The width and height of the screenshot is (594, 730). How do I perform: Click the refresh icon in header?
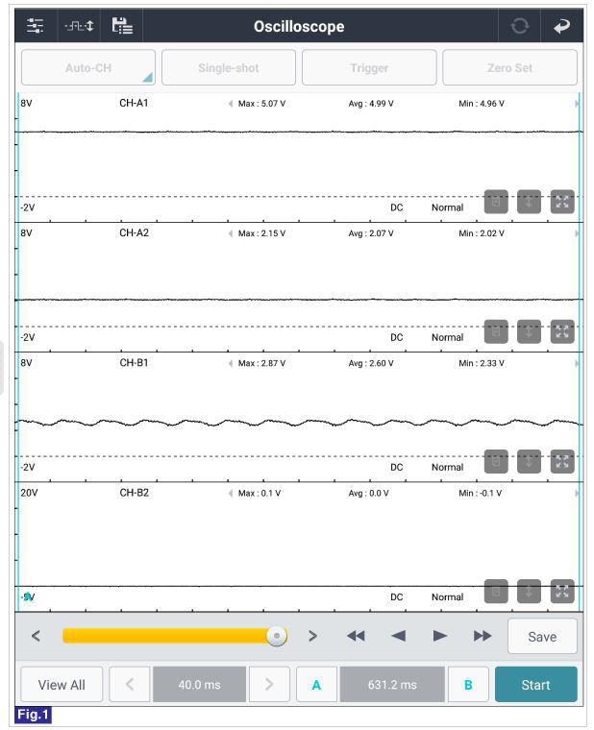[x=519, y=26]
